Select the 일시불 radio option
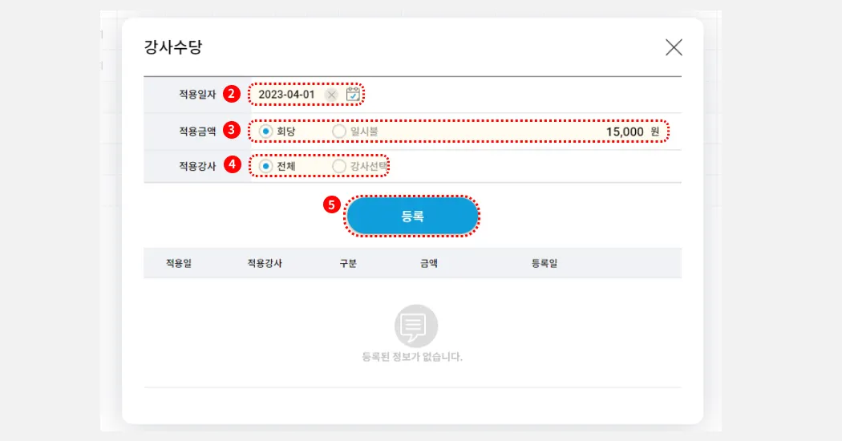Viewport: 842px width, 441px height. pyautogui.click(x=339, y=131)
